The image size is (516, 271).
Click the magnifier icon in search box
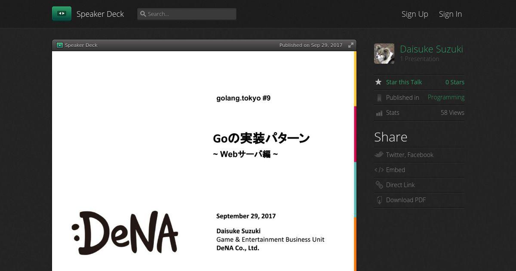pyautogui.click(x=143, y=14)
